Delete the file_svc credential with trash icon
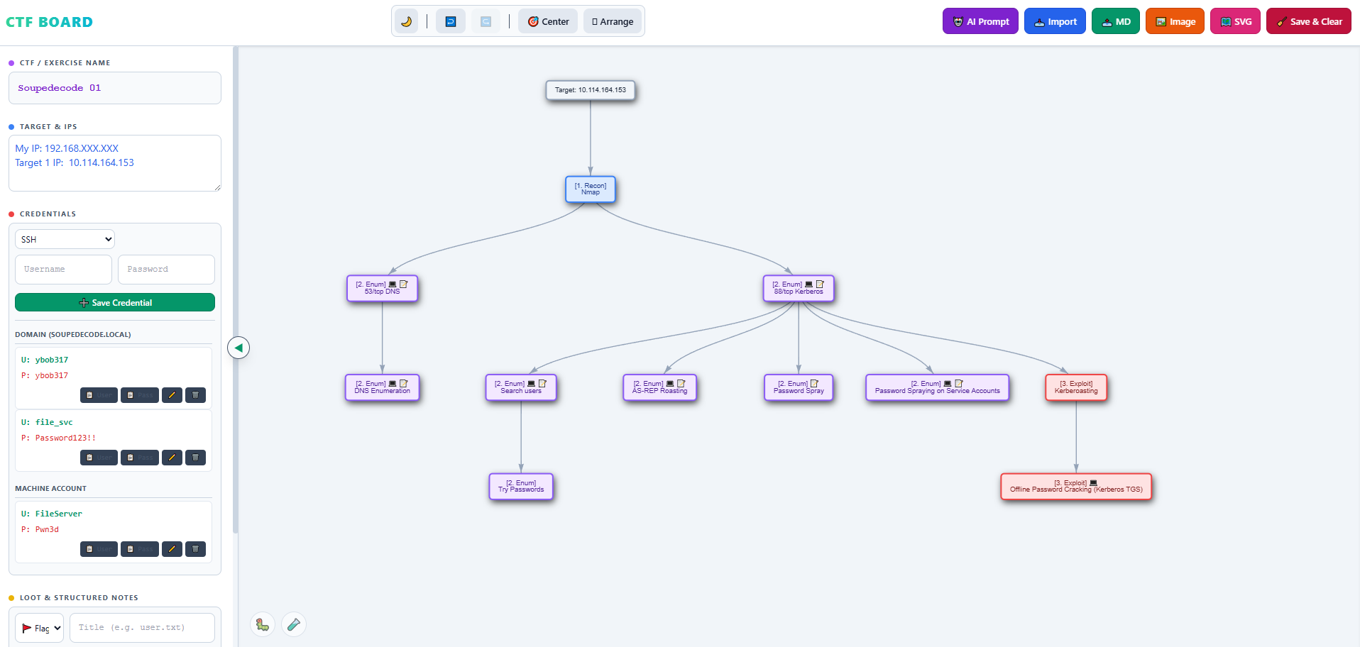1360x647 pixels. click(195, 458)
